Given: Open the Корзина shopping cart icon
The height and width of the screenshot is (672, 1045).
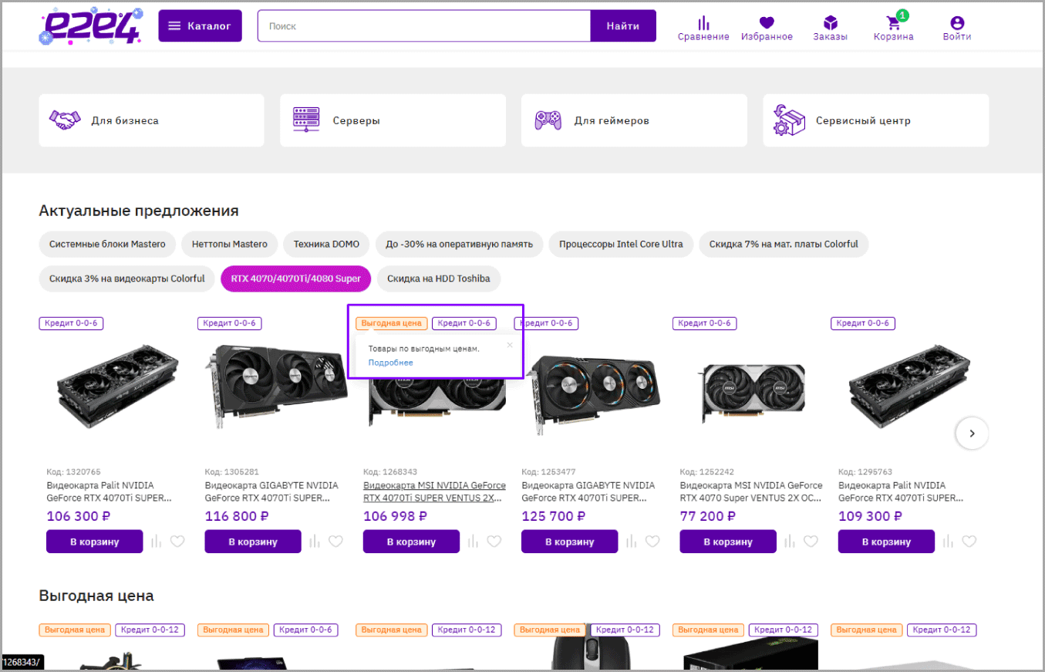Looking at the screenshot, I should click(894, 29).
